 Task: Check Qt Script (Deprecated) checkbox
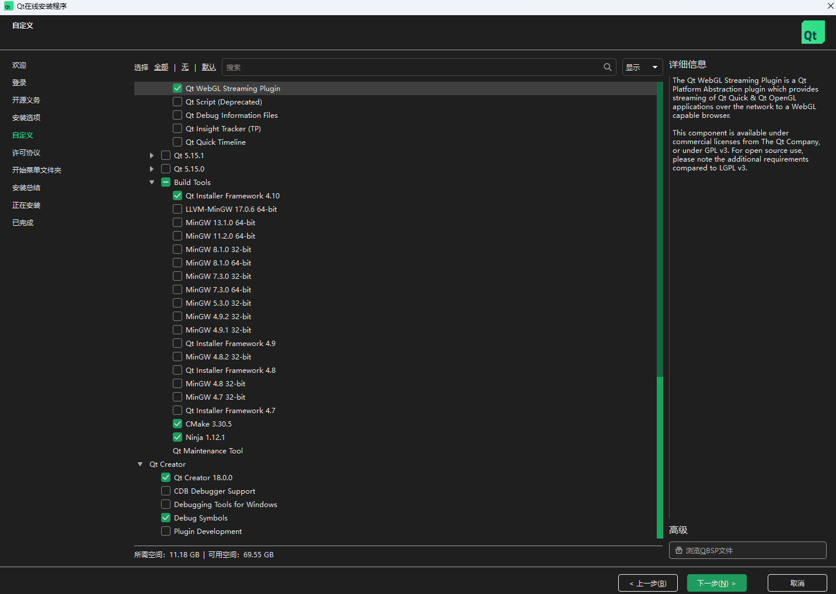177,102
